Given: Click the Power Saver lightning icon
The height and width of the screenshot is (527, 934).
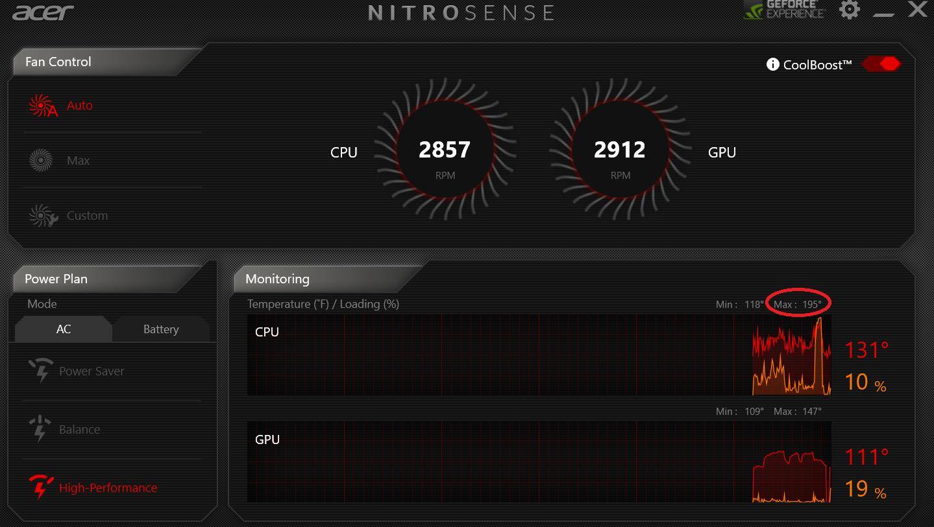Looking at the screenshot, I should (x=40, y=370).
